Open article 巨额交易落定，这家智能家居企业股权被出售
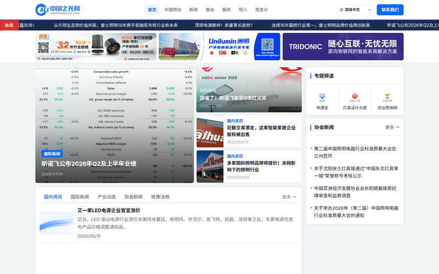The height and width of the screenshot is (274, 439). 261,131
